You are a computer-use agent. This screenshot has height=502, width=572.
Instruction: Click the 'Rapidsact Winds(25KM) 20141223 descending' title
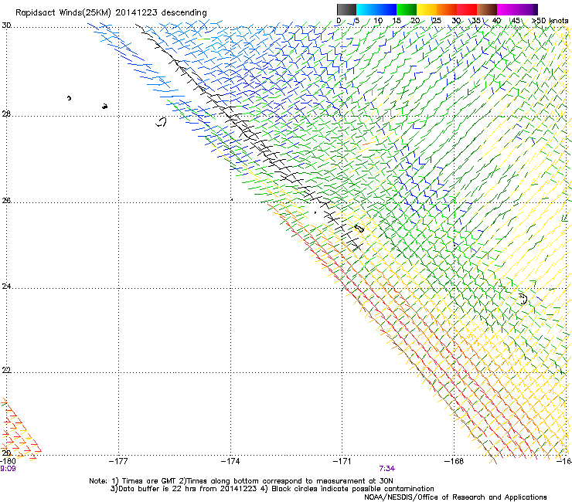tap(111, 13)
